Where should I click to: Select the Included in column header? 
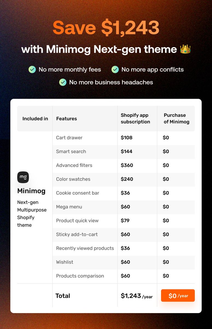pos(35,119)
